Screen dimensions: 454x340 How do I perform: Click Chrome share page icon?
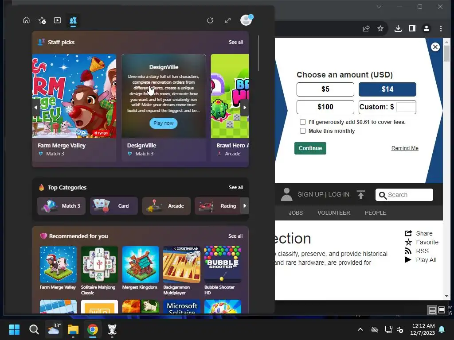click(366, 28)
